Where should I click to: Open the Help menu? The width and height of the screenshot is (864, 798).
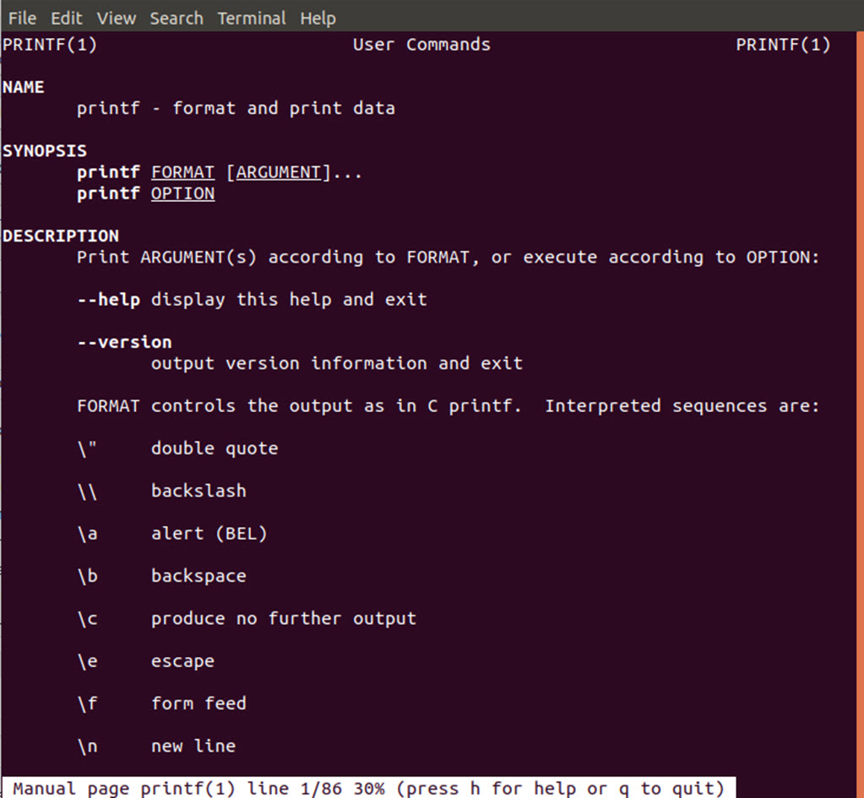[318, 19]
